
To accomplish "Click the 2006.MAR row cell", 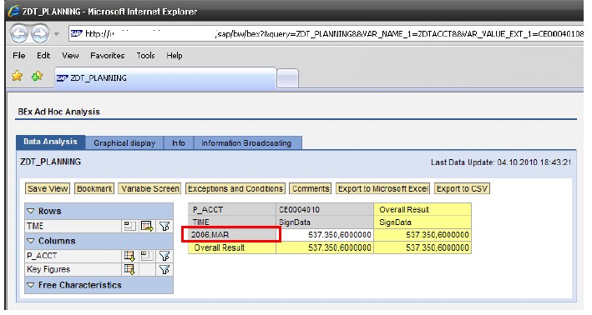I will pyautogui.click(x=232, y=235).
